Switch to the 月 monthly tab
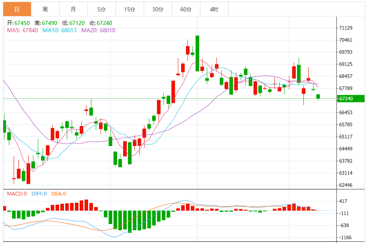Viewport: 367px width, 243px height. coord(73,9)
